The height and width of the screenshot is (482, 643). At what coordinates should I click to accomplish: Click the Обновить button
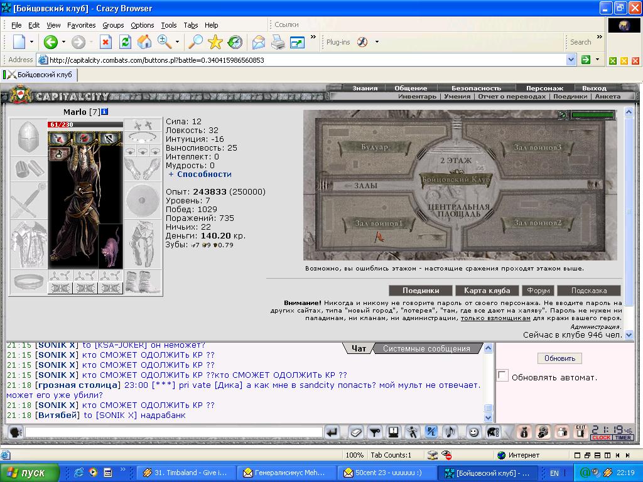point(559,358)
